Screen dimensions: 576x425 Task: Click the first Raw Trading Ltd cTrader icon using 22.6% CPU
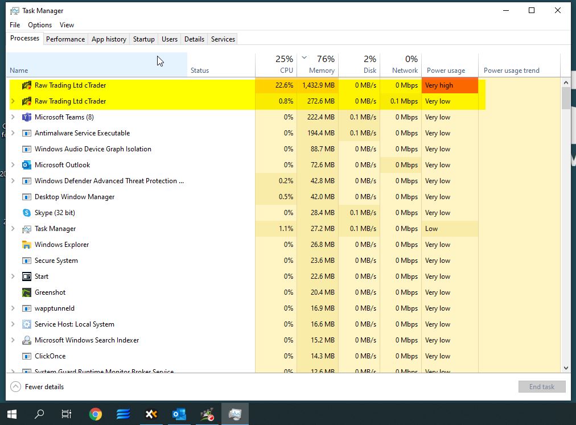click(x=26, y=85)
